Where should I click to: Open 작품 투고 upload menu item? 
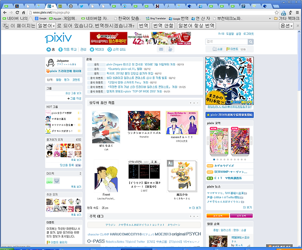[x=68, y=49]
